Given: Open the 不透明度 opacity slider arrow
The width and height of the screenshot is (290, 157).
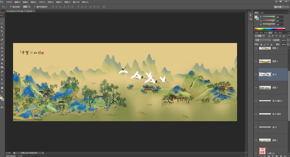Looking at the screenshot, I should [x=288, y=40].
